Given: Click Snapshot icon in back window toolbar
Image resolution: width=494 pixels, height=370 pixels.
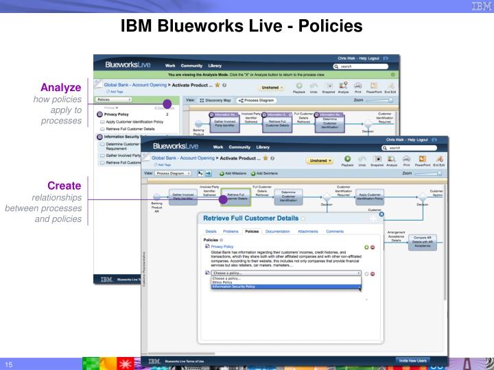Looking at the screenshot, I should coord(329,86).
